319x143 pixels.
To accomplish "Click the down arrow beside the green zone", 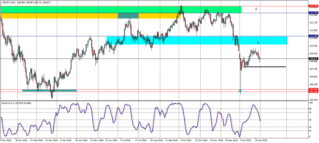I will point(256,9).
